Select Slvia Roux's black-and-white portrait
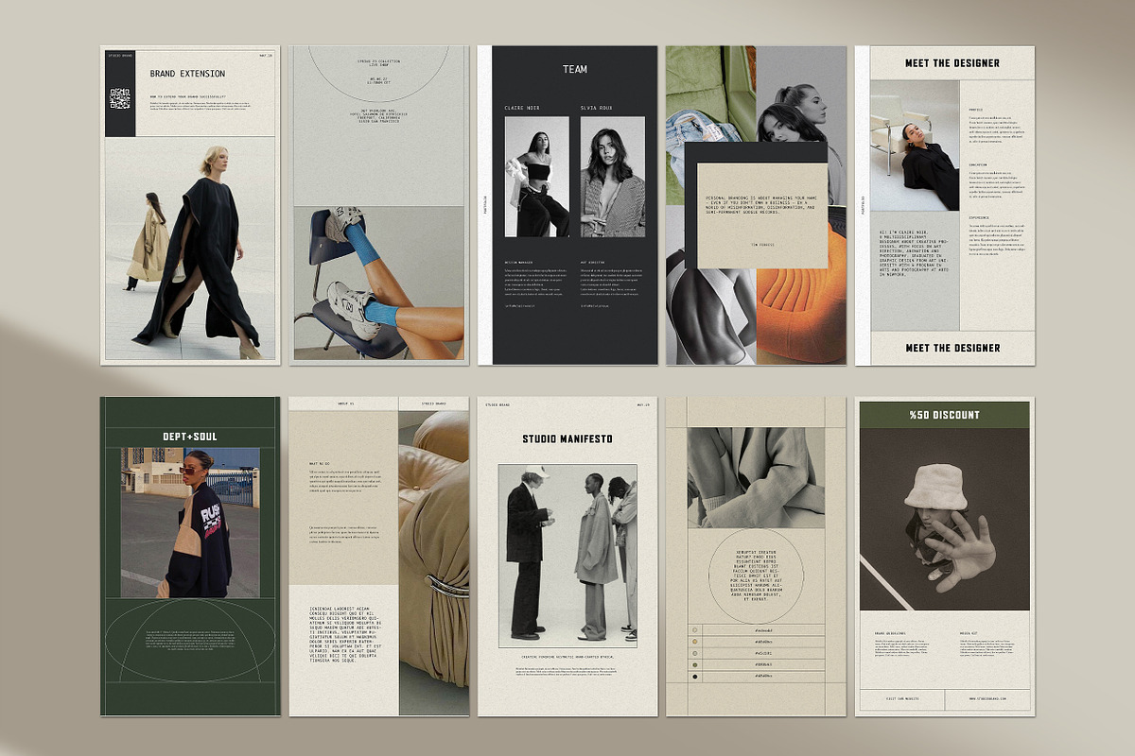This screenshot has height=756, width=1135. [613, 177]
